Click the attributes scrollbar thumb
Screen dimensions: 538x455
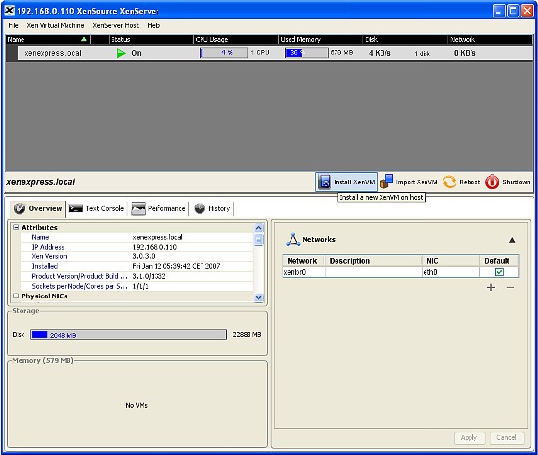[x=258, y=239]
